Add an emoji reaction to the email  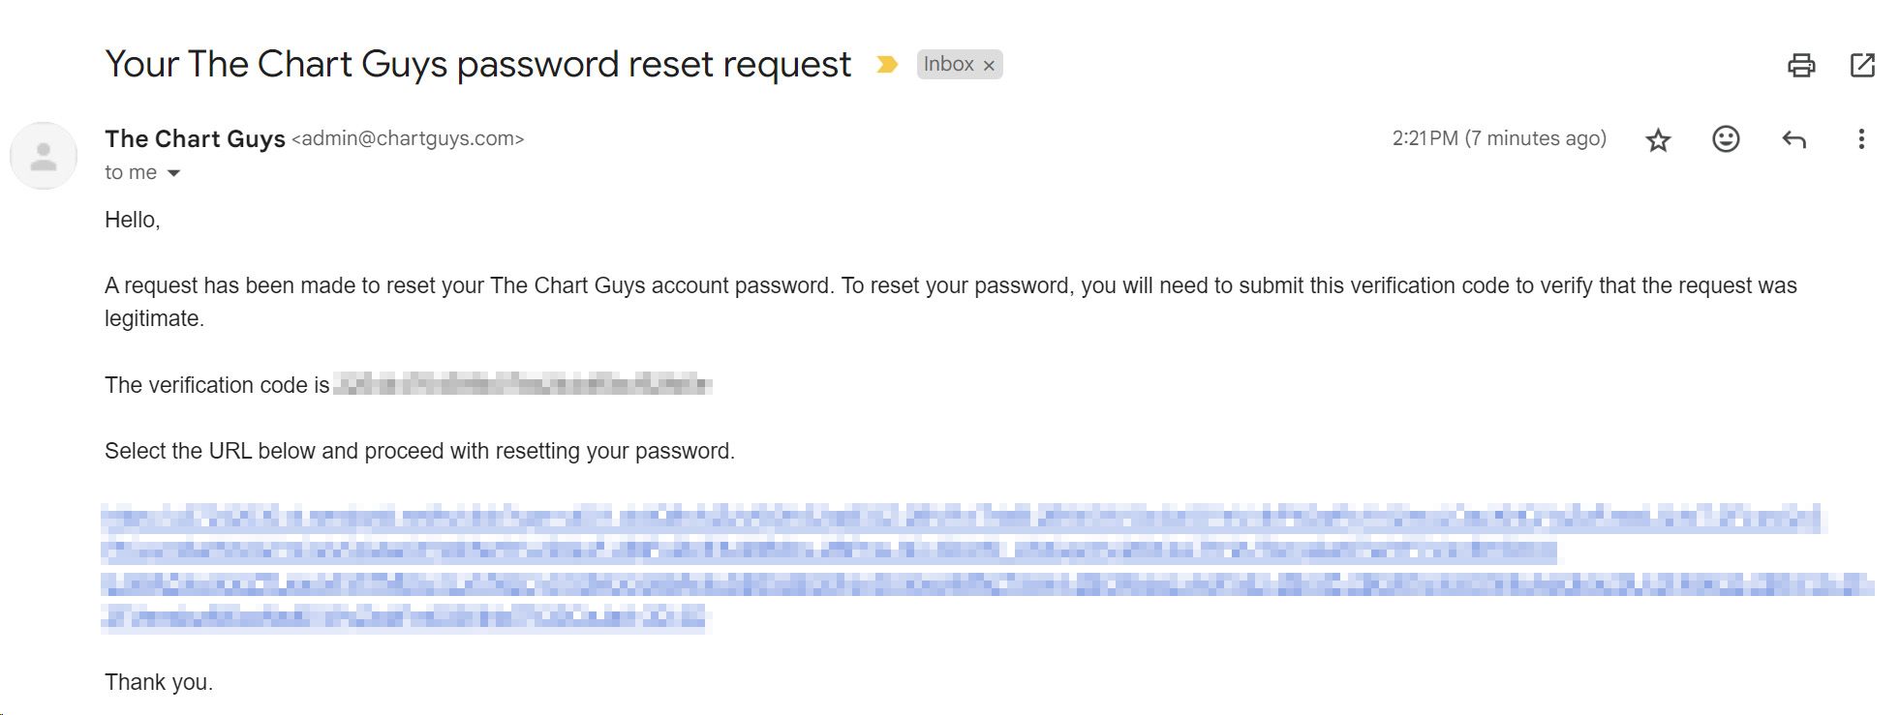[x=1726, y=139]
